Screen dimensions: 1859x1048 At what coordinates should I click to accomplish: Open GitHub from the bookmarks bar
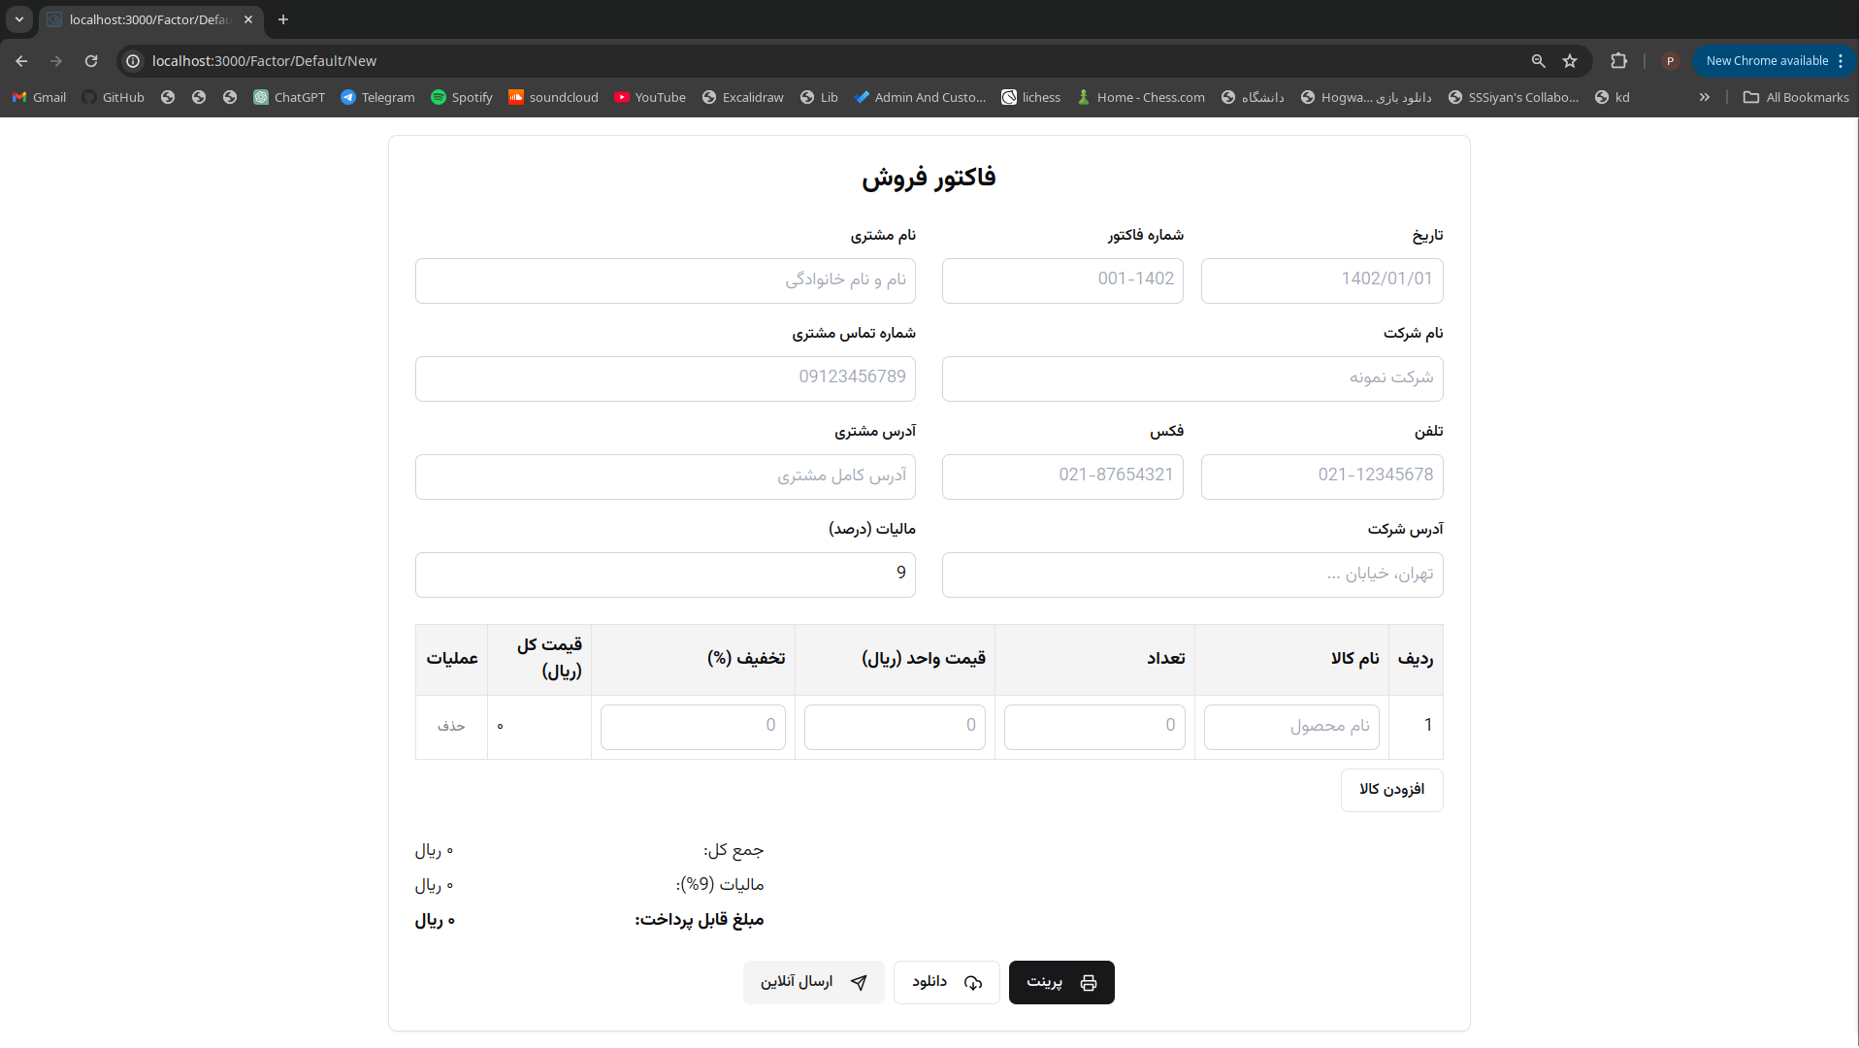pyautogui.click(x=113, y=97)
